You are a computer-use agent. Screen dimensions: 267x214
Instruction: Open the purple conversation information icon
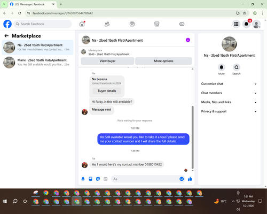click(x=188, y=40)
